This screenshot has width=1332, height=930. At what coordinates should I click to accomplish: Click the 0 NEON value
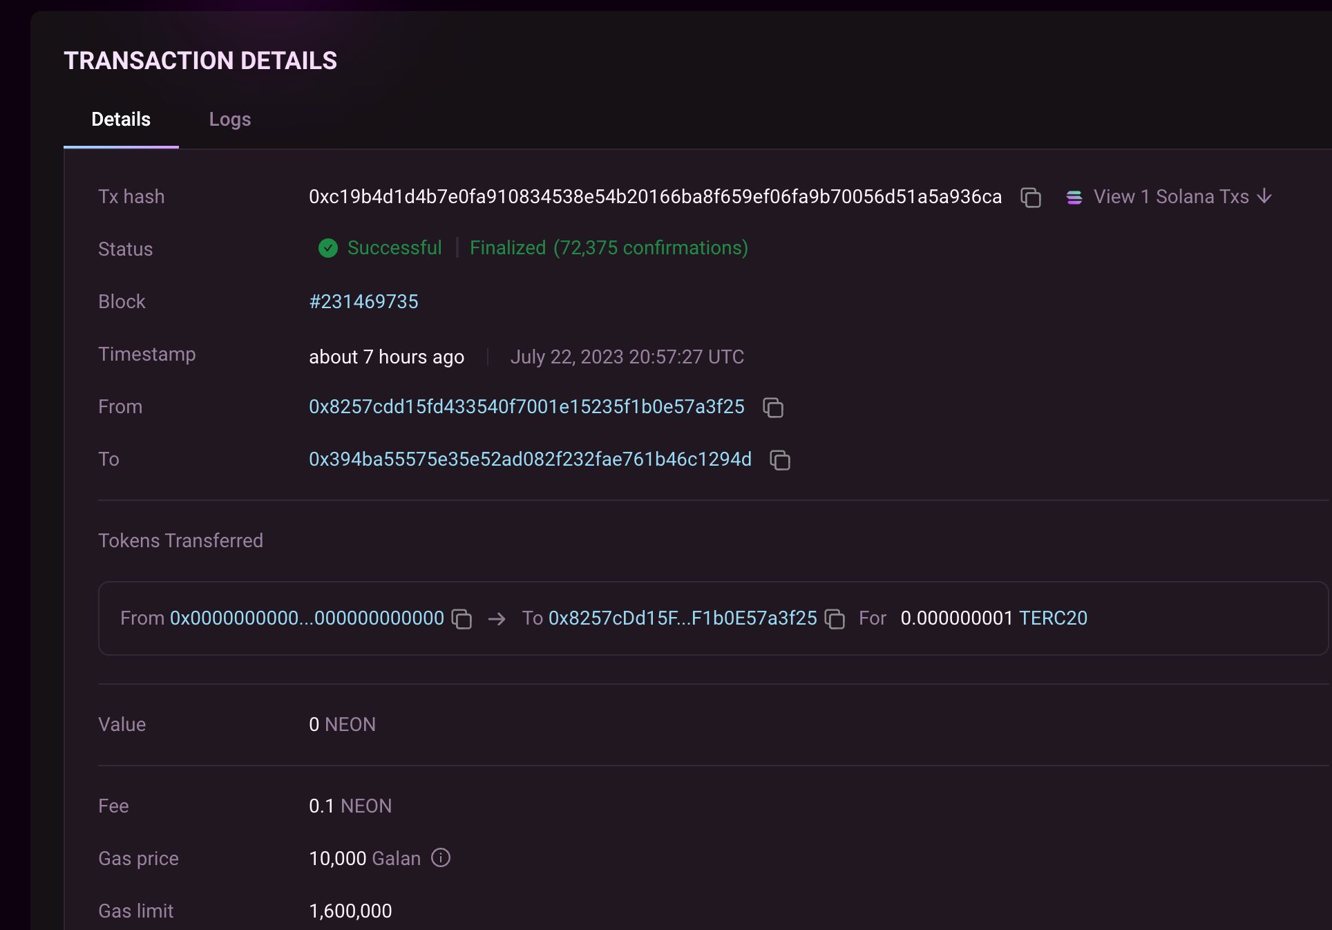pos(342,725)
